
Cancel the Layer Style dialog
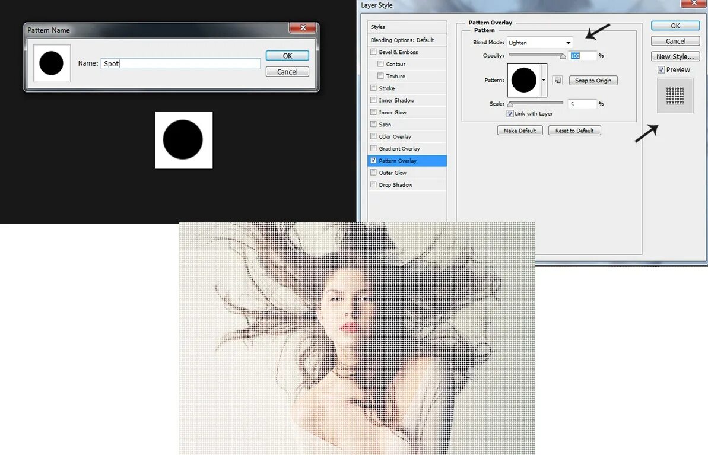[675, 41]
